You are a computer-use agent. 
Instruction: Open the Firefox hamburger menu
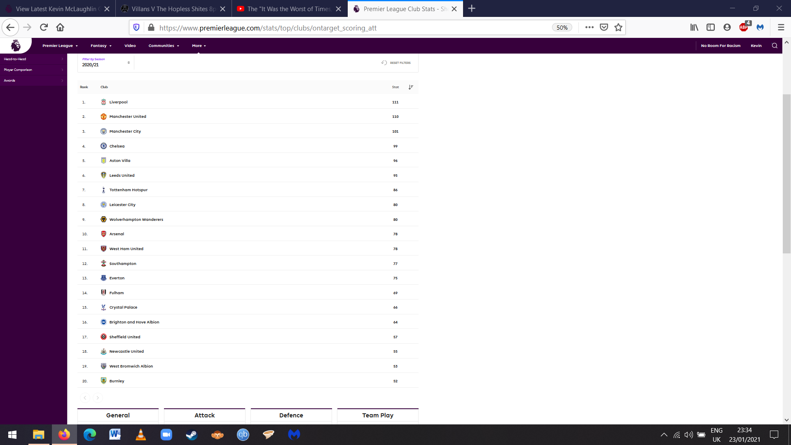click(781, 28)
